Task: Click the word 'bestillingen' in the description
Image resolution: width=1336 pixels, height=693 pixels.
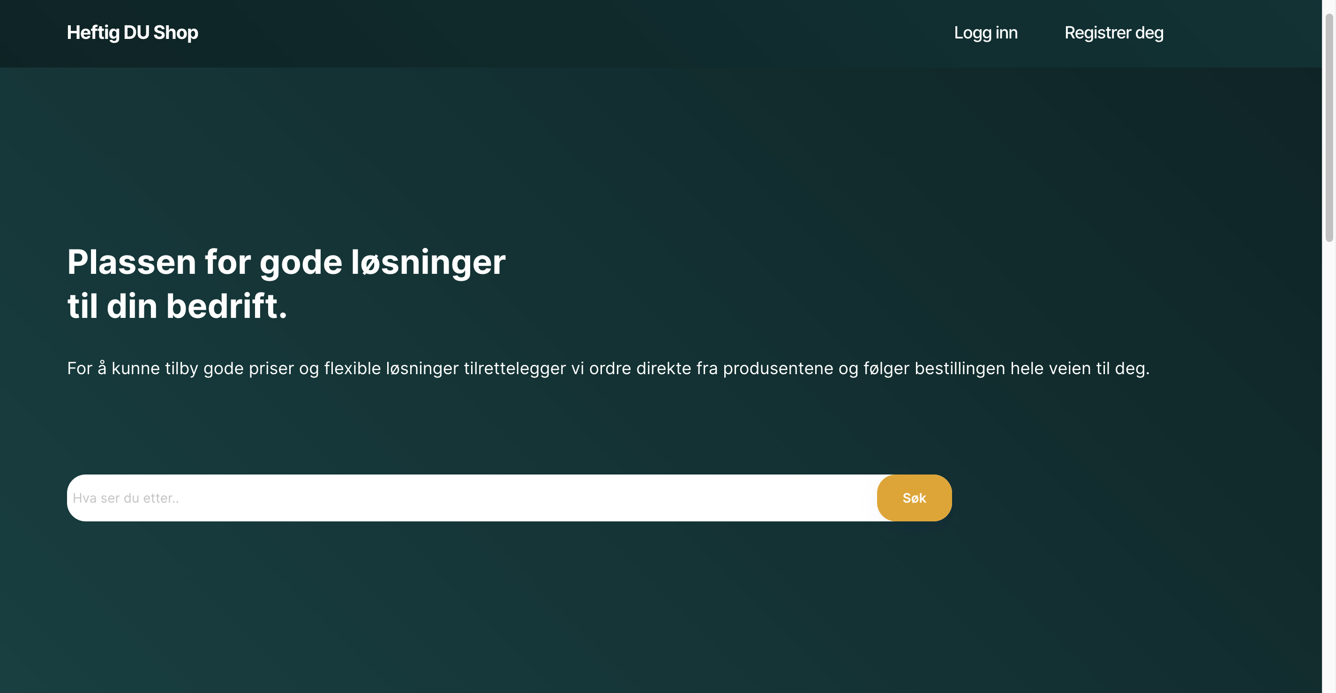Action: point(960,368)
